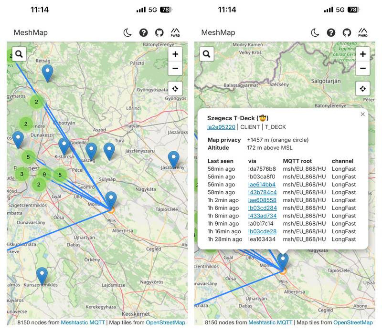The width and height of the screenshot is (382, 332).
Task: Open via node link !ae608558
Action: [x=262, y=200]
